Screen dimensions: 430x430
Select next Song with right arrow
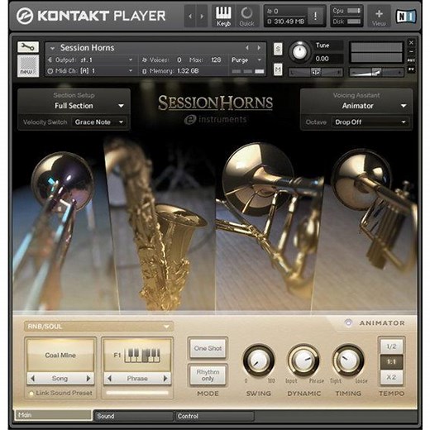click(88, 378)
